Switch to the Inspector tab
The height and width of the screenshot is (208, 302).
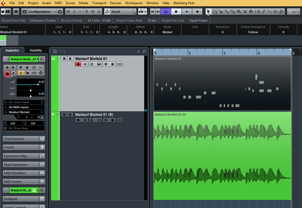[12, 50]
